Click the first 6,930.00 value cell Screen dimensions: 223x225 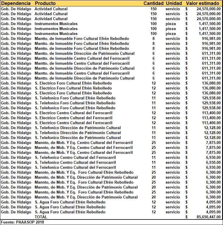(x=213, y=157)
